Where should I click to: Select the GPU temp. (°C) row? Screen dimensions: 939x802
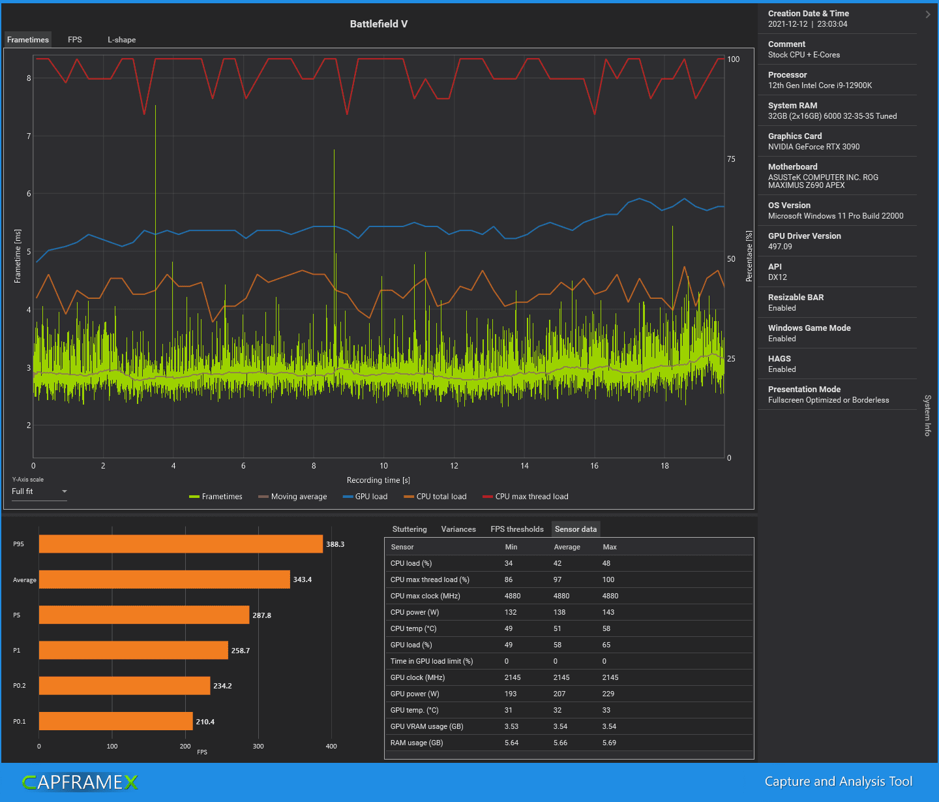tap(569, 710)
